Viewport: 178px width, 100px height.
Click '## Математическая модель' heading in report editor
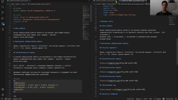coord(24,52)
